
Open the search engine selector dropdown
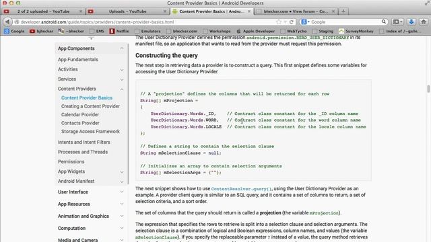pyautogui.click(x=305, y=22)
